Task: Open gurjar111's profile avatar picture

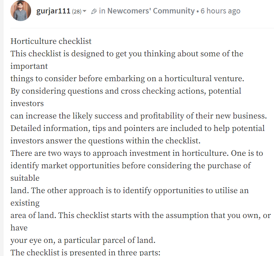Action: click(21, 11)
